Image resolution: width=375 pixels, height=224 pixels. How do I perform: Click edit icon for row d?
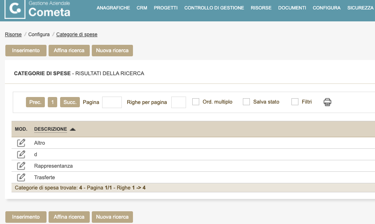click(x=21, y=155)
